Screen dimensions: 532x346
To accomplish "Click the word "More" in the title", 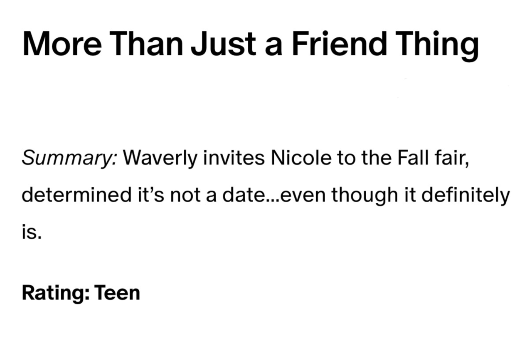I will 62,43.
